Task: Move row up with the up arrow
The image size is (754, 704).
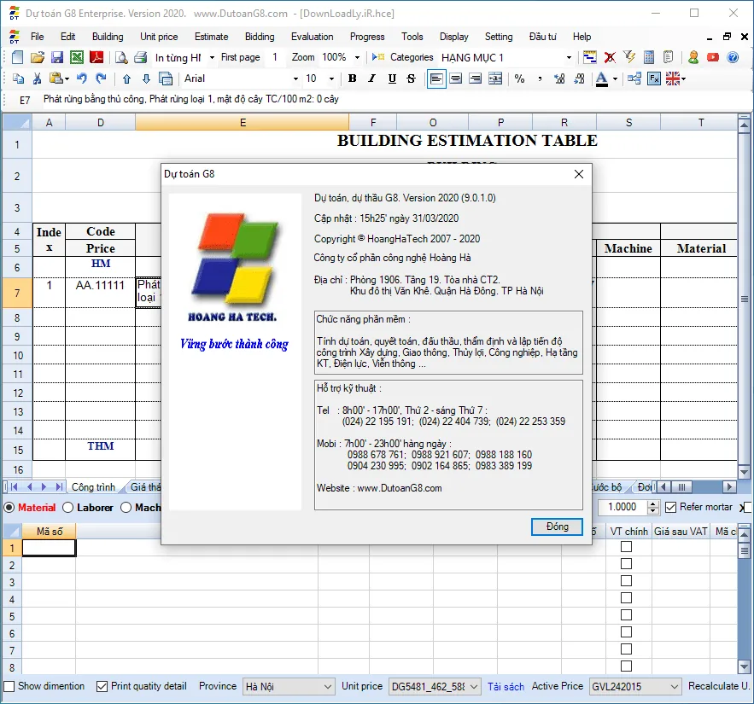Action: (x=126, y=79)
